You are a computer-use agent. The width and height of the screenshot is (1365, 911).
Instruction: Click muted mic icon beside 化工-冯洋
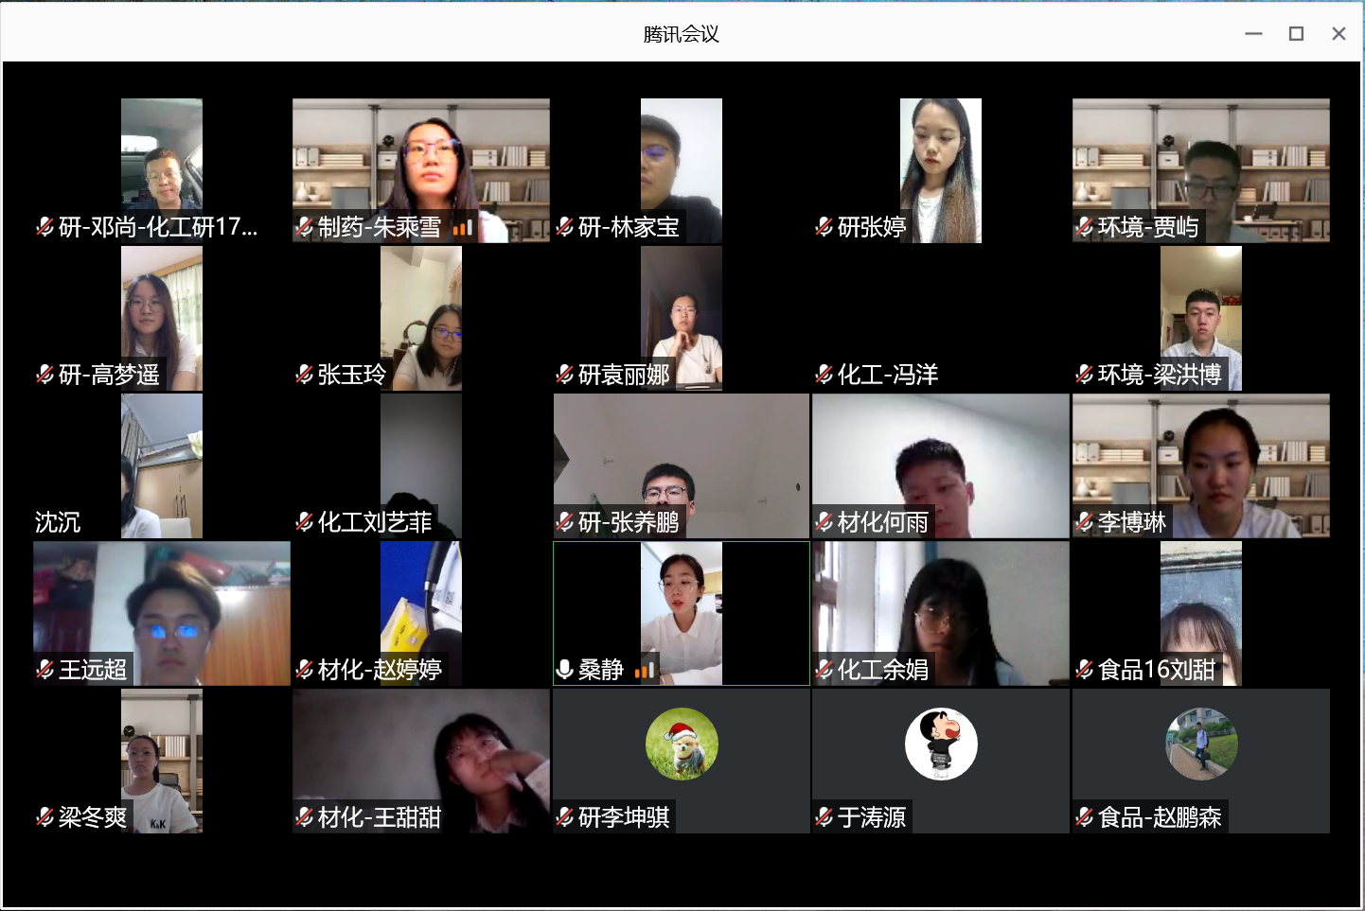824,375
